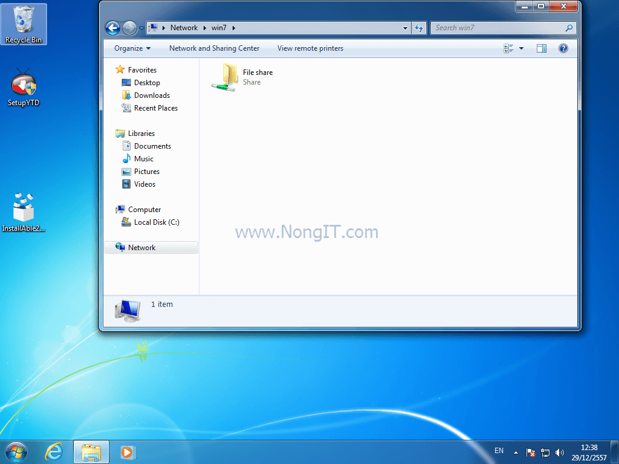Click the search magnifier icon

pyautogui.click(x=569, y=28)
